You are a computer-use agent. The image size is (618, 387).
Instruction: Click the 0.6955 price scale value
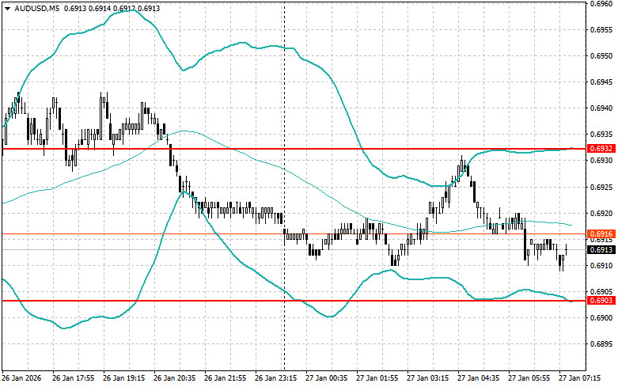coord(601,29)
